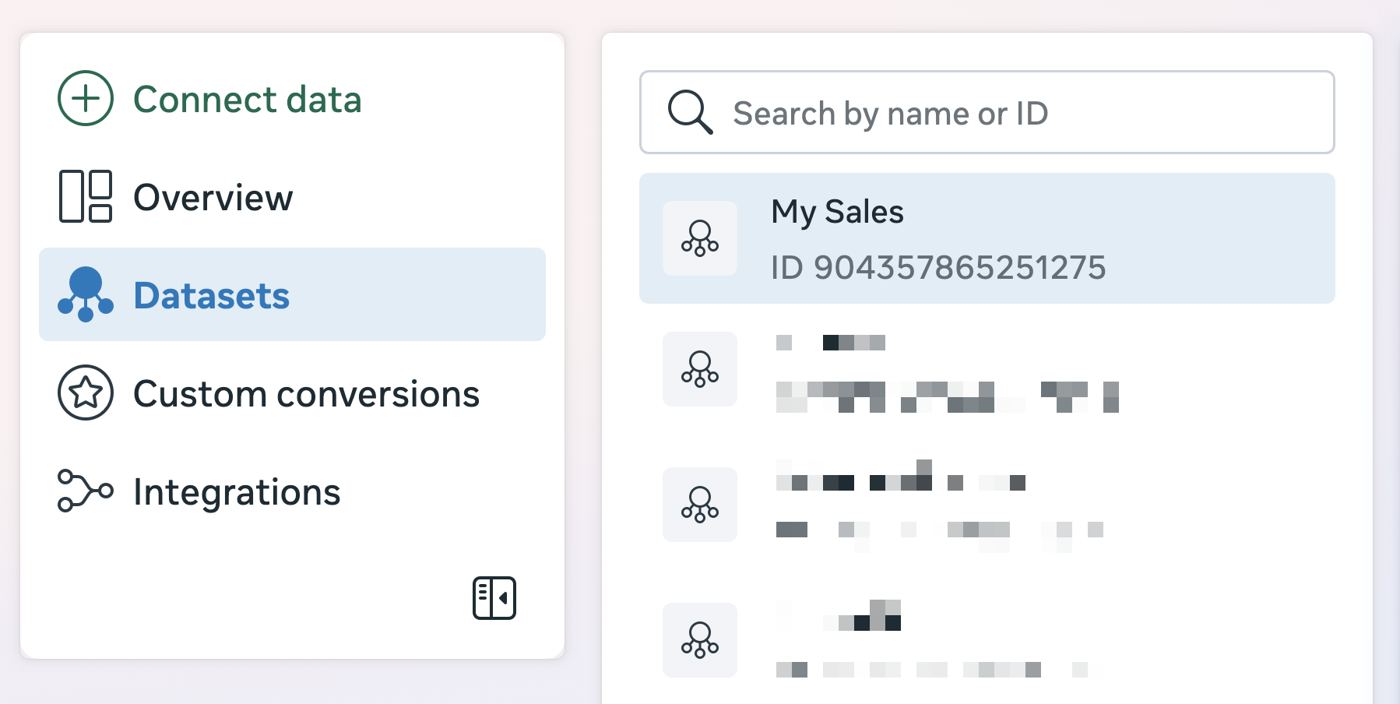Viewport: 1400px width, 704px height.
Task: Go to the Overview page
Action: coord(213,198)
